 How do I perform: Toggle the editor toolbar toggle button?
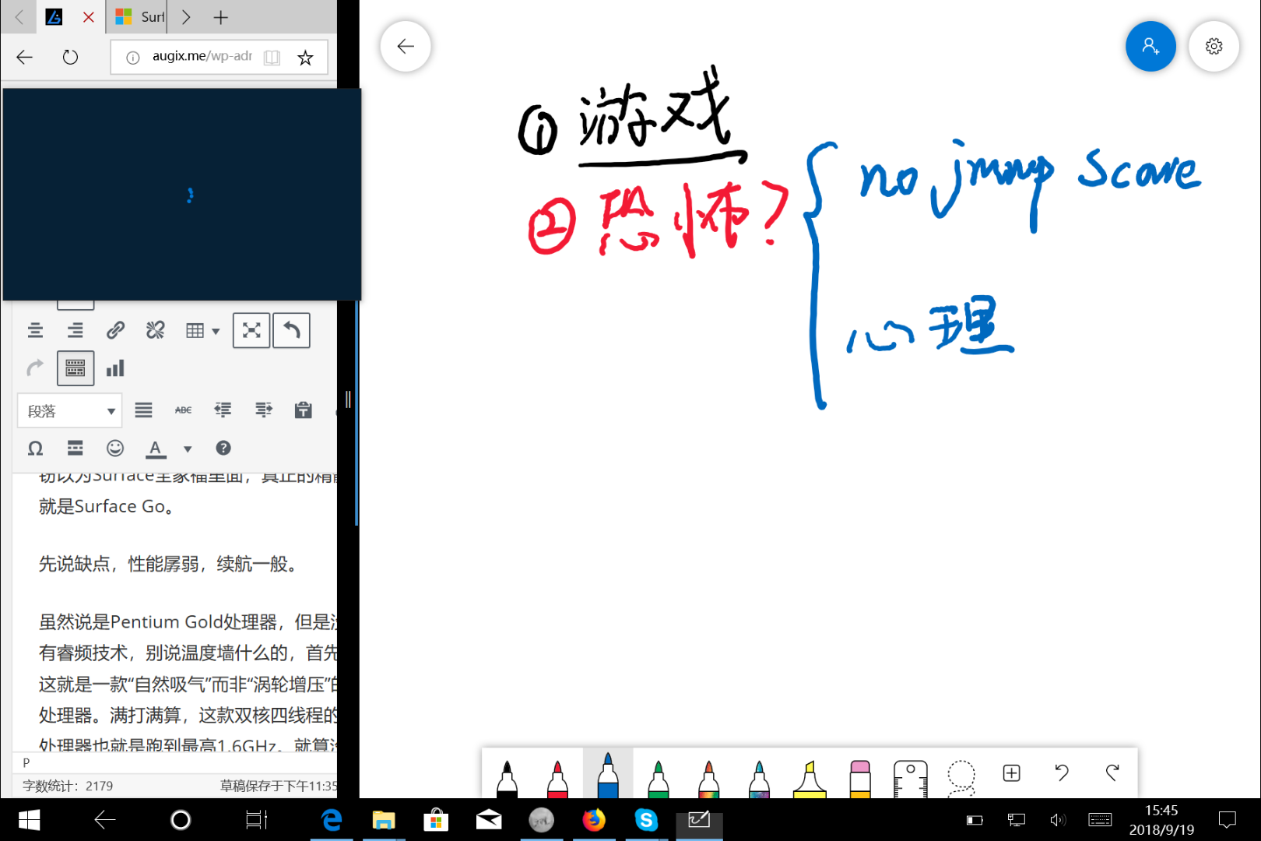pyautogui.click(x=76, y=368)
